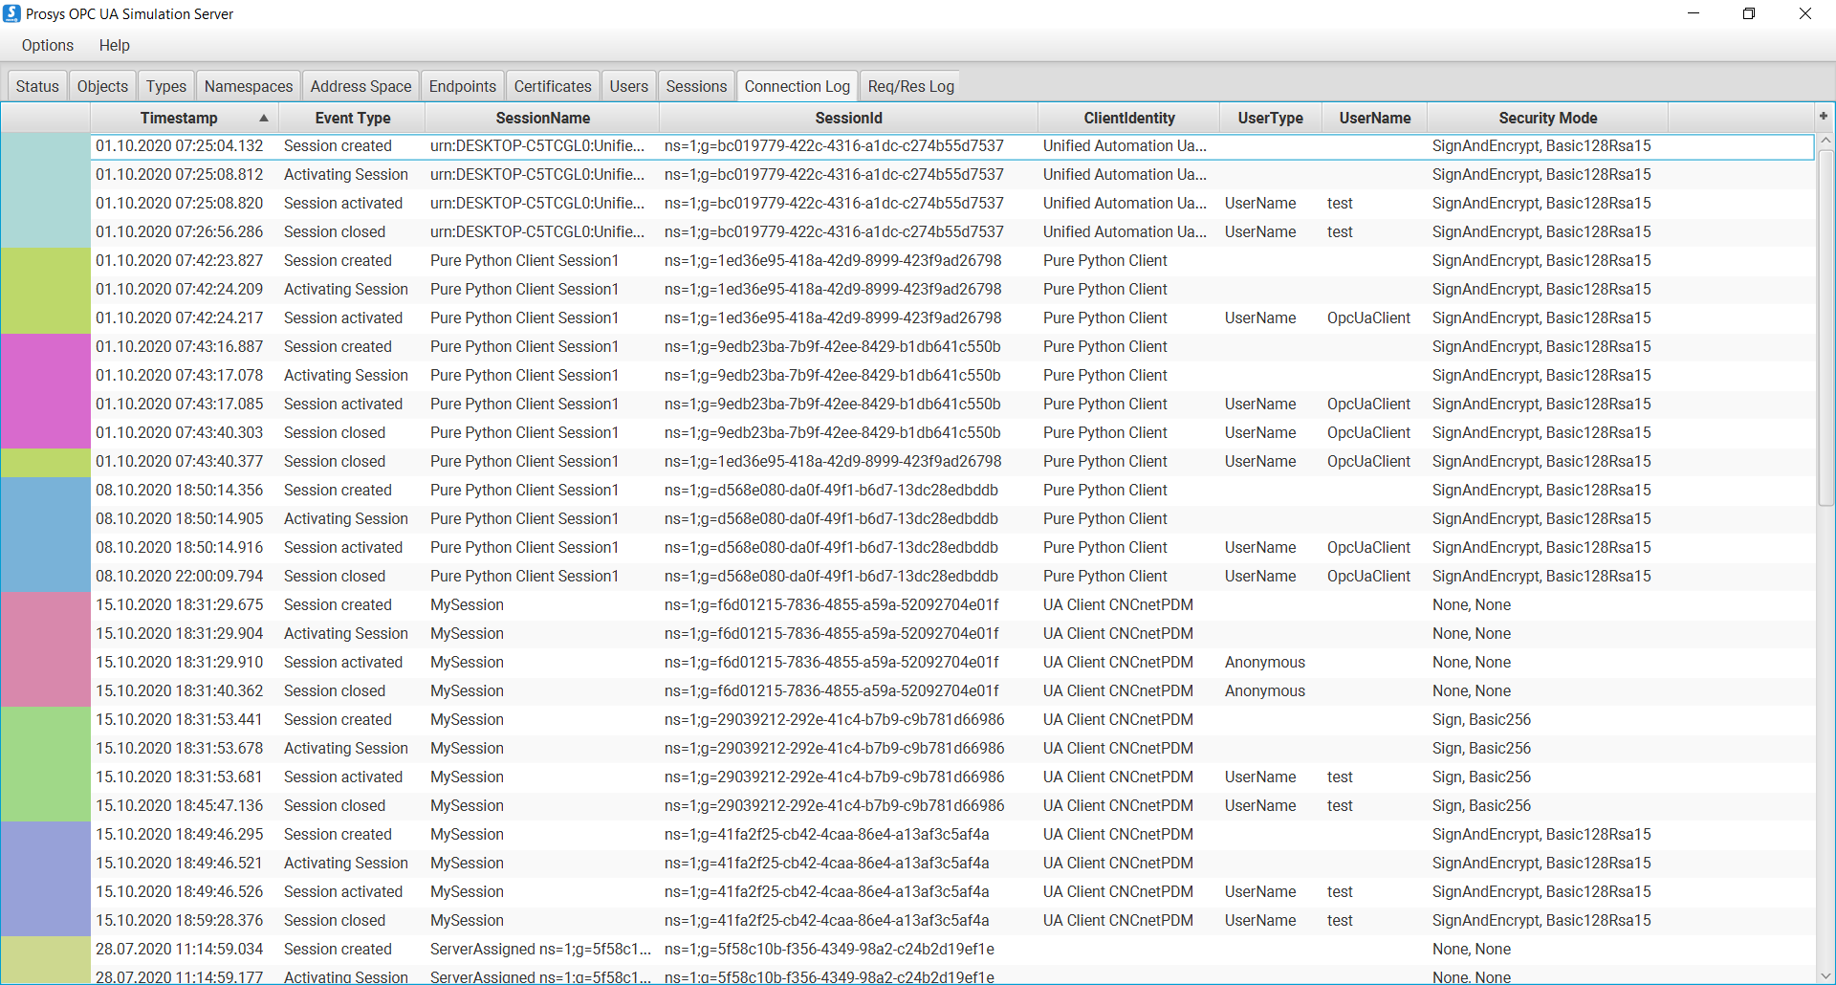Click the Timestamp column sort arrow
Viewport: 1836px width, 985px height.
click(264, 118)
